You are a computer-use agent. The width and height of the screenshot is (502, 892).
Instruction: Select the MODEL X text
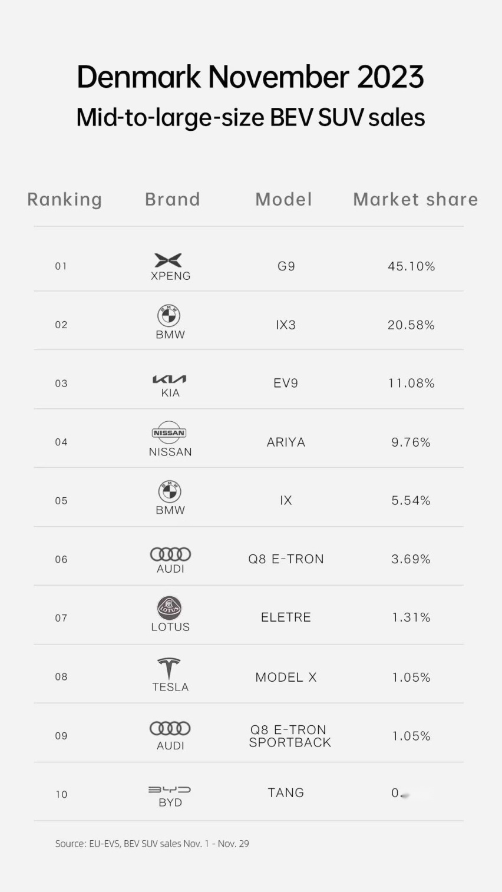click(x=286, y=678)
